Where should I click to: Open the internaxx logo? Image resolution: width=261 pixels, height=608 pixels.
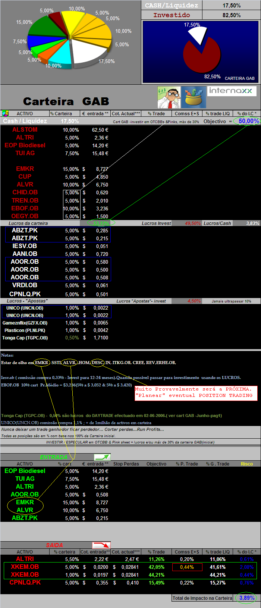(x=232, y=91)
